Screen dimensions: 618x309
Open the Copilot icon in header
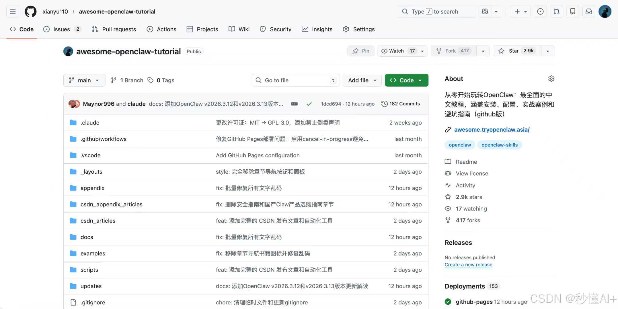485,12
